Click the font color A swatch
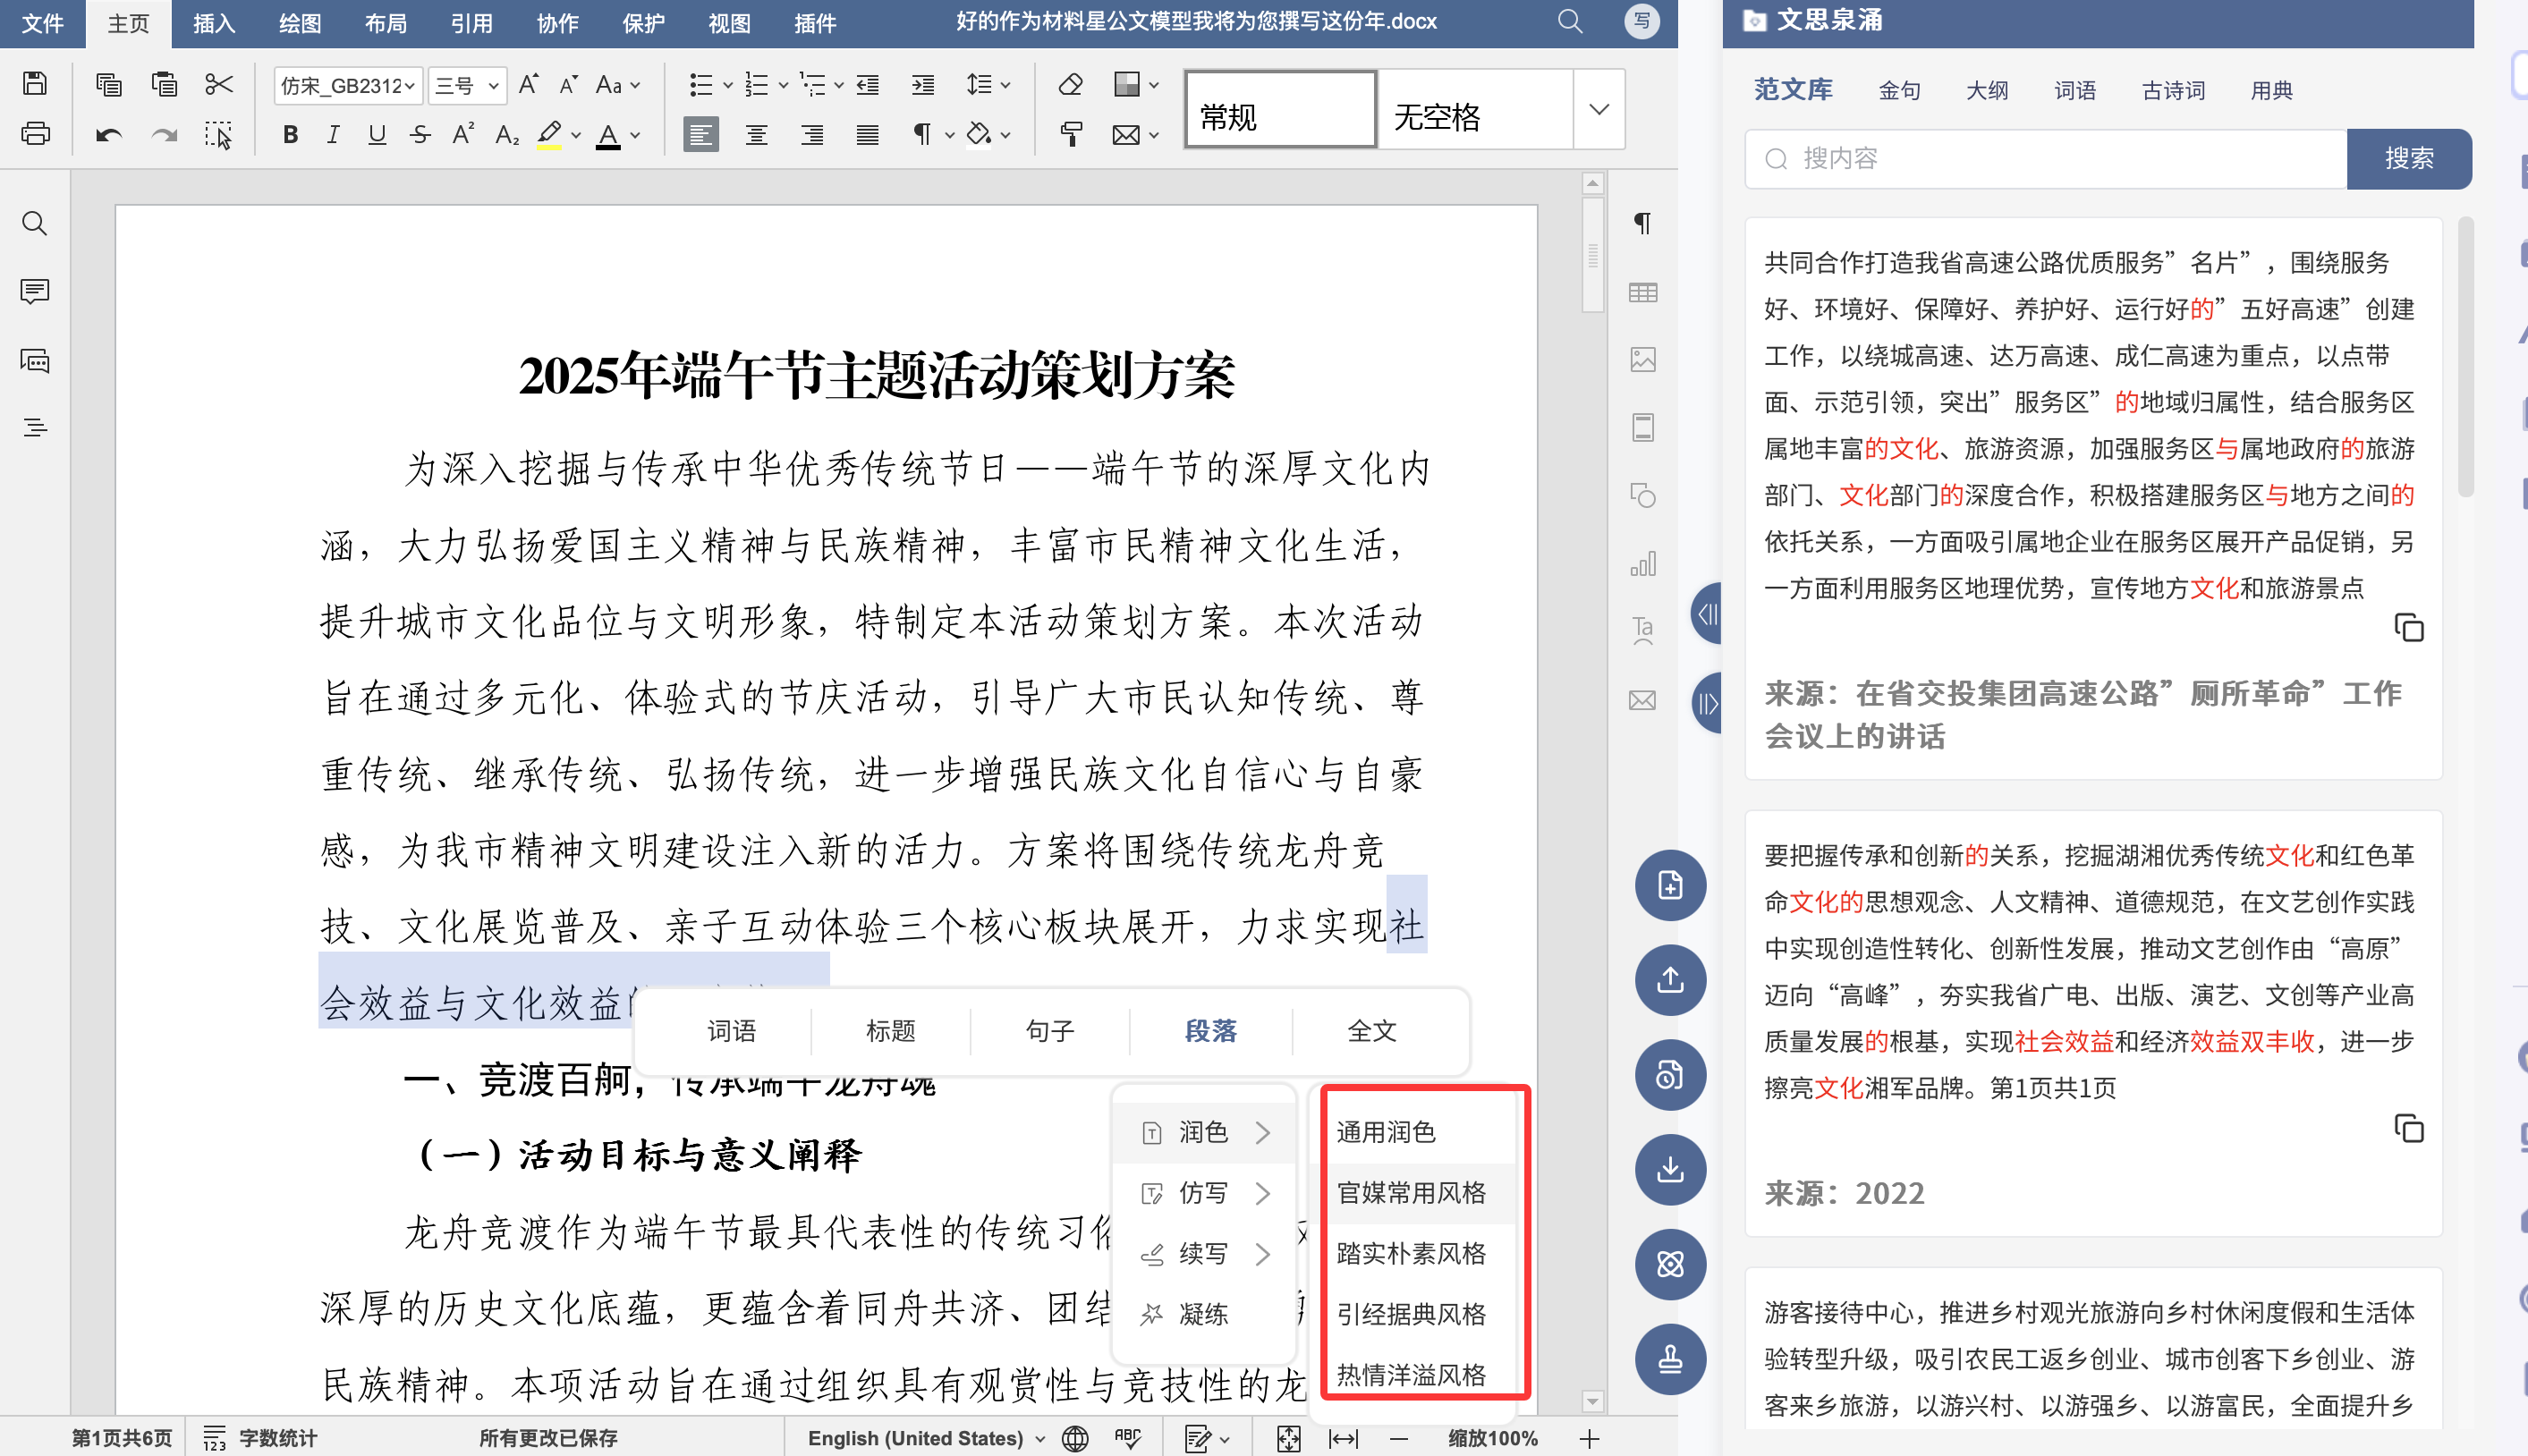The height and width of the screenshot is (1456, 2528). (607, 134)
